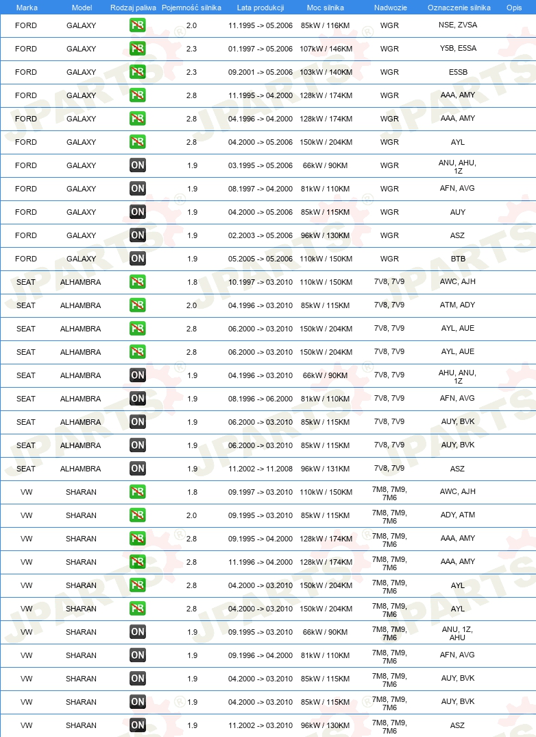Click petrol icon in Seat Alhambra 2.0 row
This screenshot has width=536, height=737.
point(138,305)
